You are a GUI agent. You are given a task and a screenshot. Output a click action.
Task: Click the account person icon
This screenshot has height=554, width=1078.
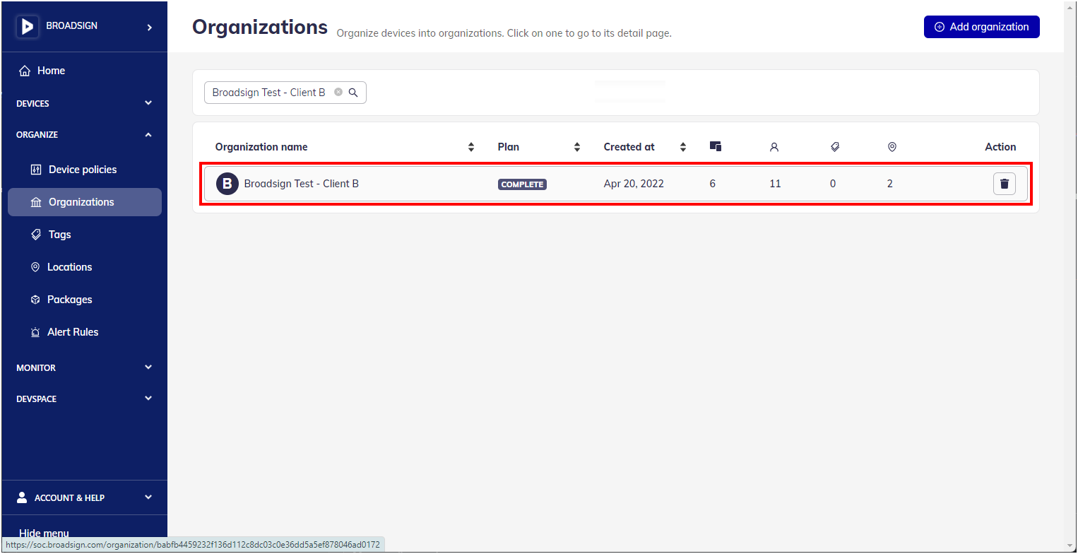[22, 497]
